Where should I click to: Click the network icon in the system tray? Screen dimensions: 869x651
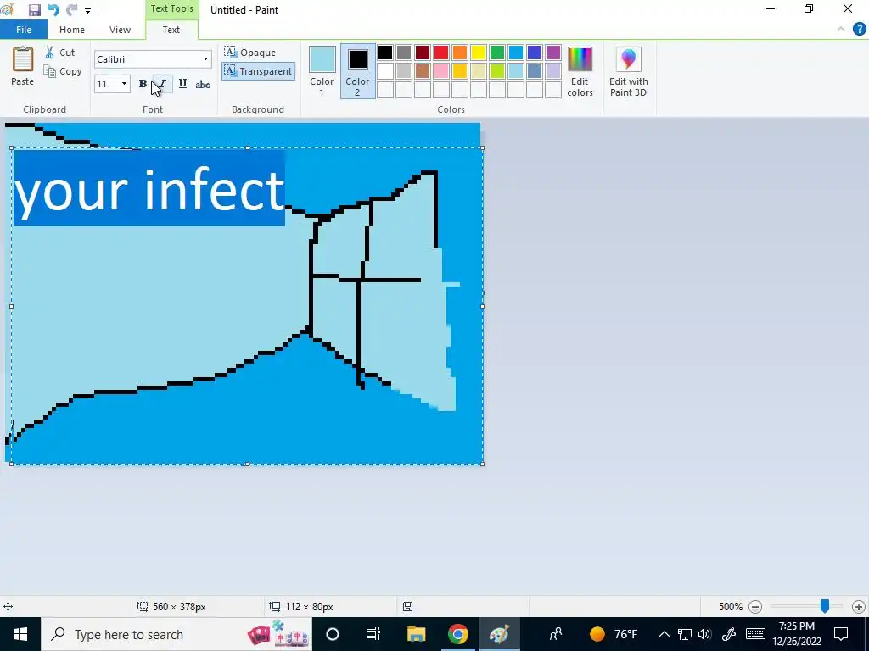tap(685, 634)
